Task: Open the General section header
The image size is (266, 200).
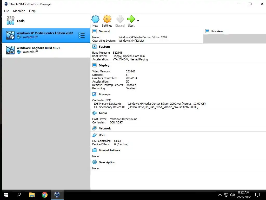Action: coord(104,31)
